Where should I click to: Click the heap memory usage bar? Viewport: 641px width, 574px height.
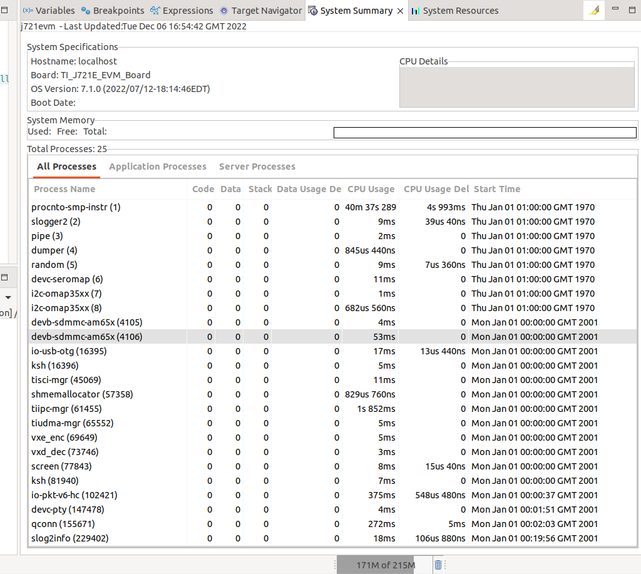tap(384, 565)
